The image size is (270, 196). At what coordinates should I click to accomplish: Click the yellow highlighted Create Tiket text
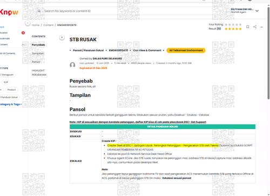click(163, 145)
